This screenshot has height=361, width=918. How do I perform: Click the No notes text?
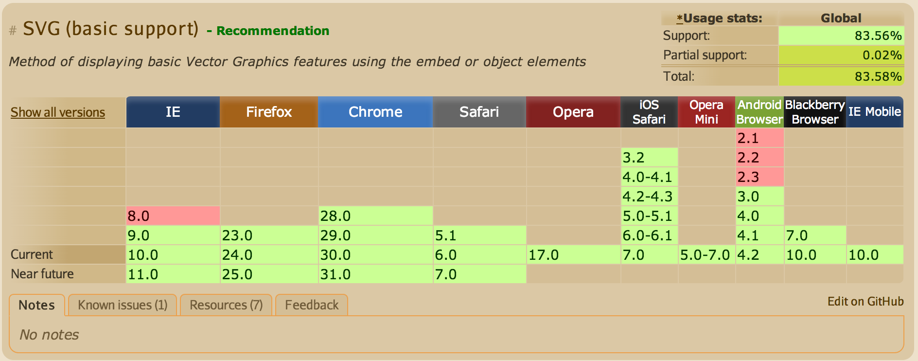tap(49, 335)
